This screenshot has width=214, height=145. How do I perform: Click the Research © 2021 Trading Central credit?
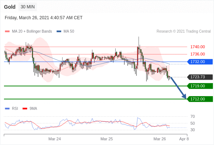pyautogui.click(x=184, y=32)
